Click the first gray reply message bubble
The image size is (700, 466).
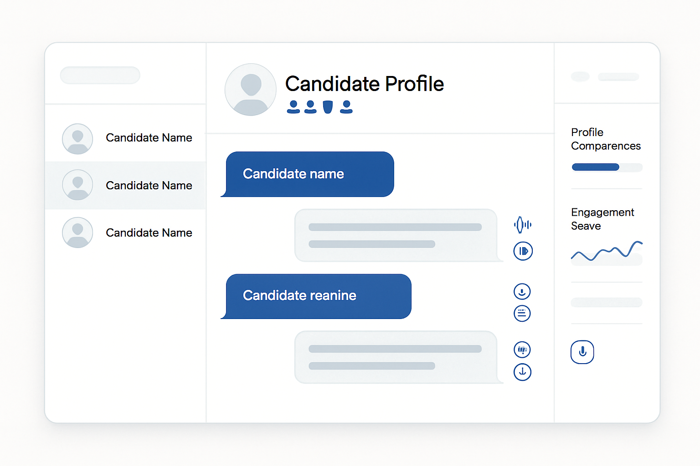(398, 235)
